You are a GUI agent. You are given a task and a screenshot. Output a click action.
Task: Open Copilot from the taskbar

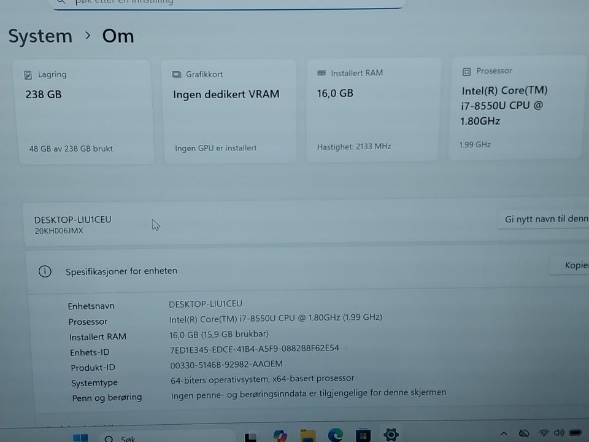280,435
